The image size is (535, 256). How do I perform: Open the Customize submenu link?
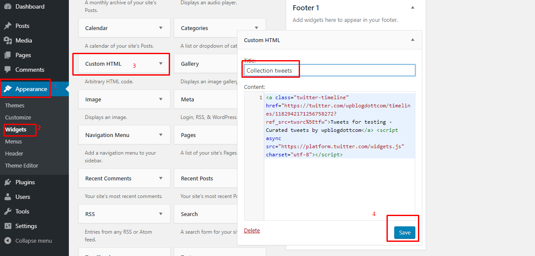pos(18,117)
